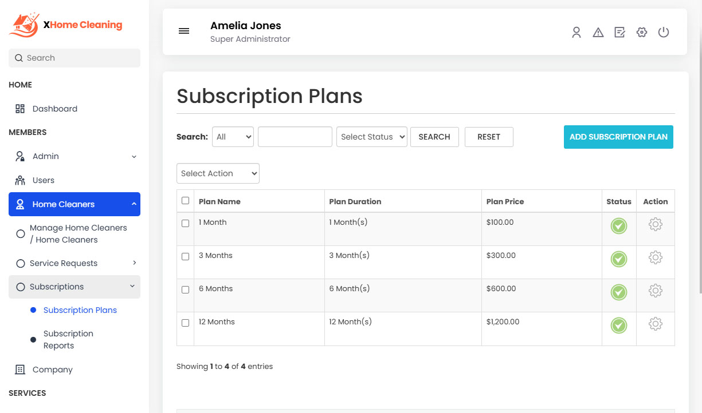The width and height of the screenshot is (702, 413).
Task: Open settings via the gear icon in header
Action: pyautogui.click(x=641, y=33)
